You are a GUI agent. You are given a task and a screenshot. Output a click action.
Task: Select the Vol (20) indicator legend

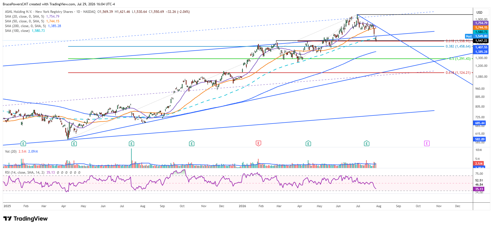click(11, 152)
